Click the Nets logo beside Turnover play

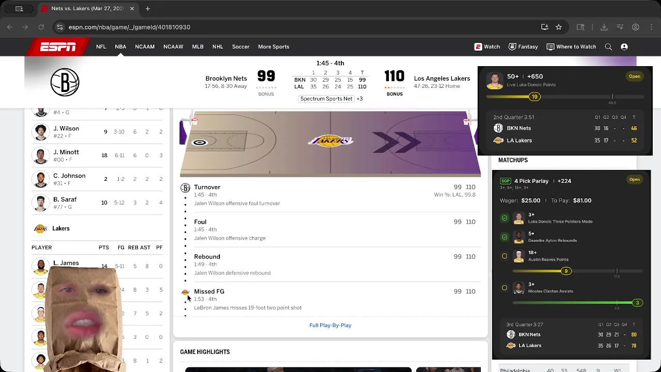(185, 188)
